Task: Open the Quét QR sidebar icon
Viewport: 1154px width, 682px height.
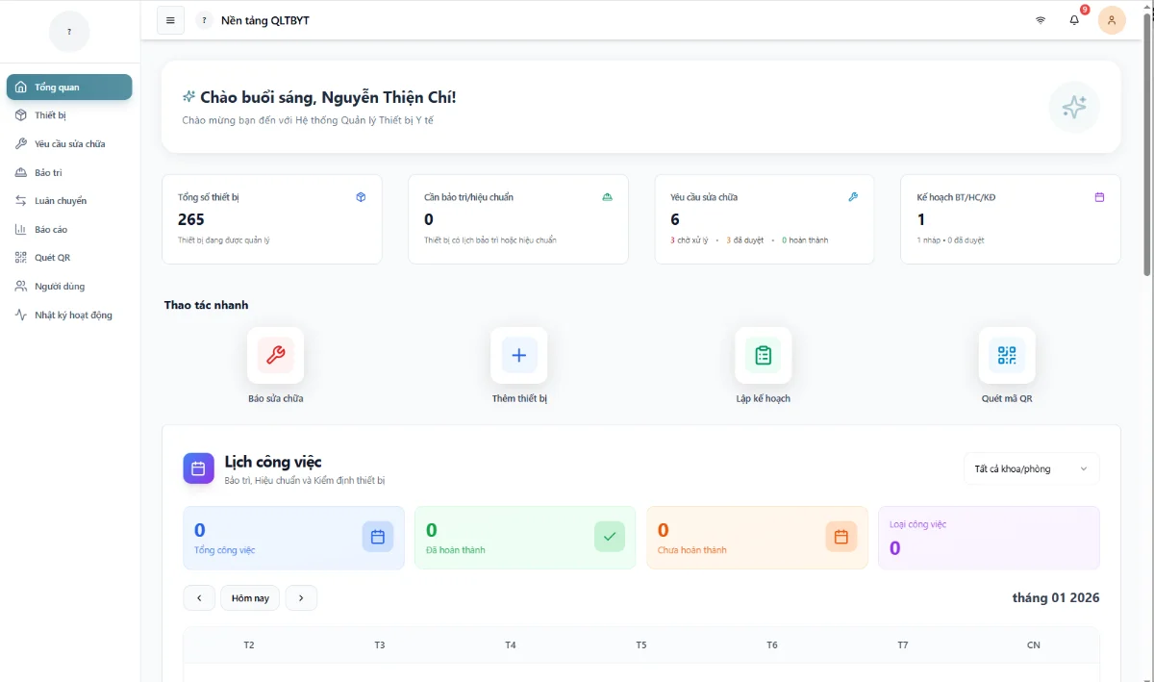Action: (21, 257)
